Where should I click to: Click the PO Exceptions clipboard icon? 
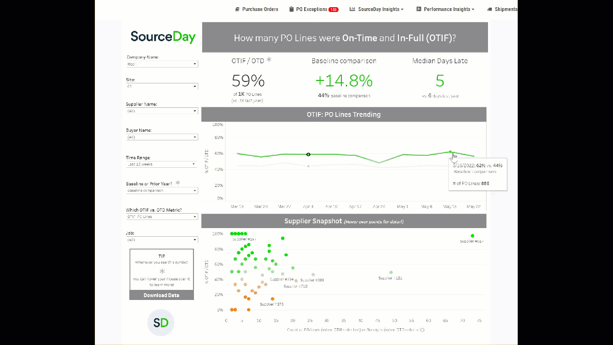tap(291, 9)
